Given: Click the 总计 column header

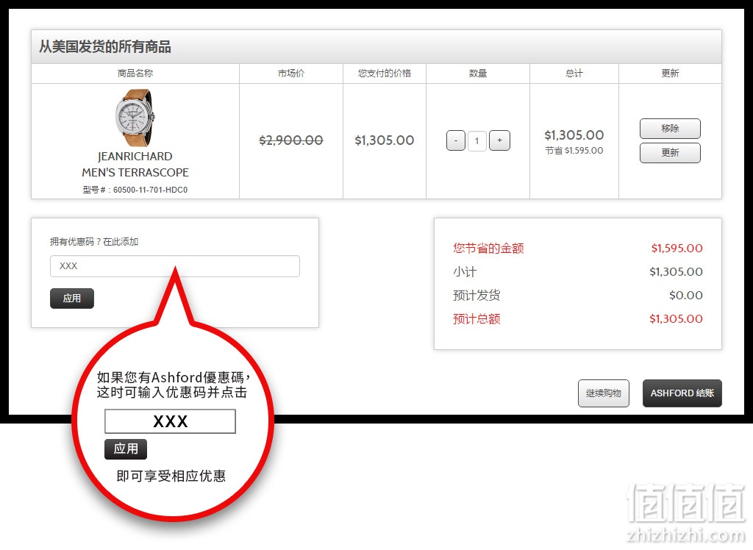Looking at the screenshot, I should (x=574, y=73).
